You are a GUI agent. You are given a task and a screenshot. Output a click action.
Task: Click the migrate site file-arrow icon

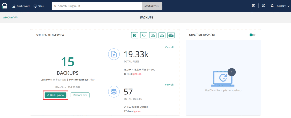pos(135,35)
